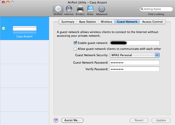Focus the guest network name field
Screen dimensions: 175x125
pyautogui.click(x=135, y=43)
